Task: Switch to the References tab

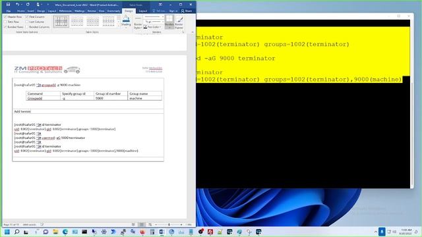Action: click(x=65, y=11)
